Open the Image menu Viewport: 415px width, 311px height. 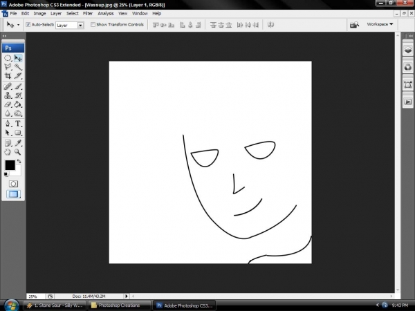pyautogui.click(x=39, y=14)
